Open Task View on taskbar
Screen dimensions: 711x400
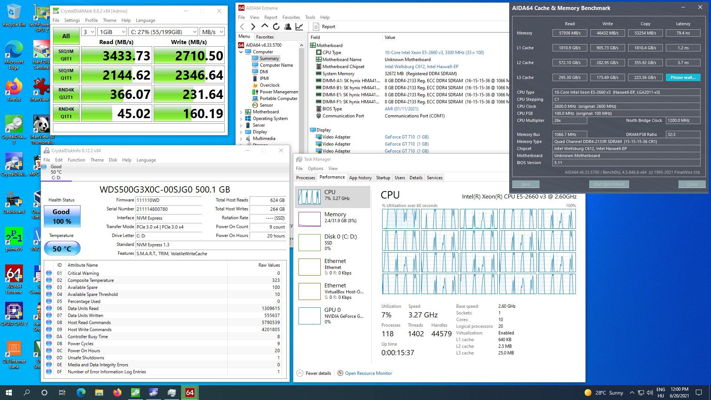tap(62, 393)
